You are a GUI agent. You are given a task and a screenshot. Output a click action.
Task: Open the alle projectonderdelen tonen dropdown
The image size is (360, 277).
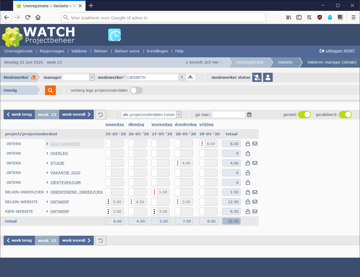tap(151, 115)
